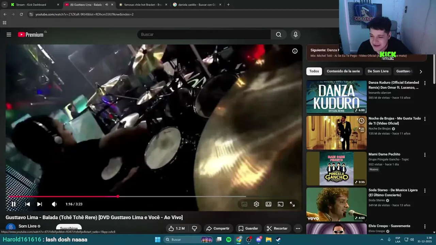Open Steam from the taskbar

click(x=278, y=240)
